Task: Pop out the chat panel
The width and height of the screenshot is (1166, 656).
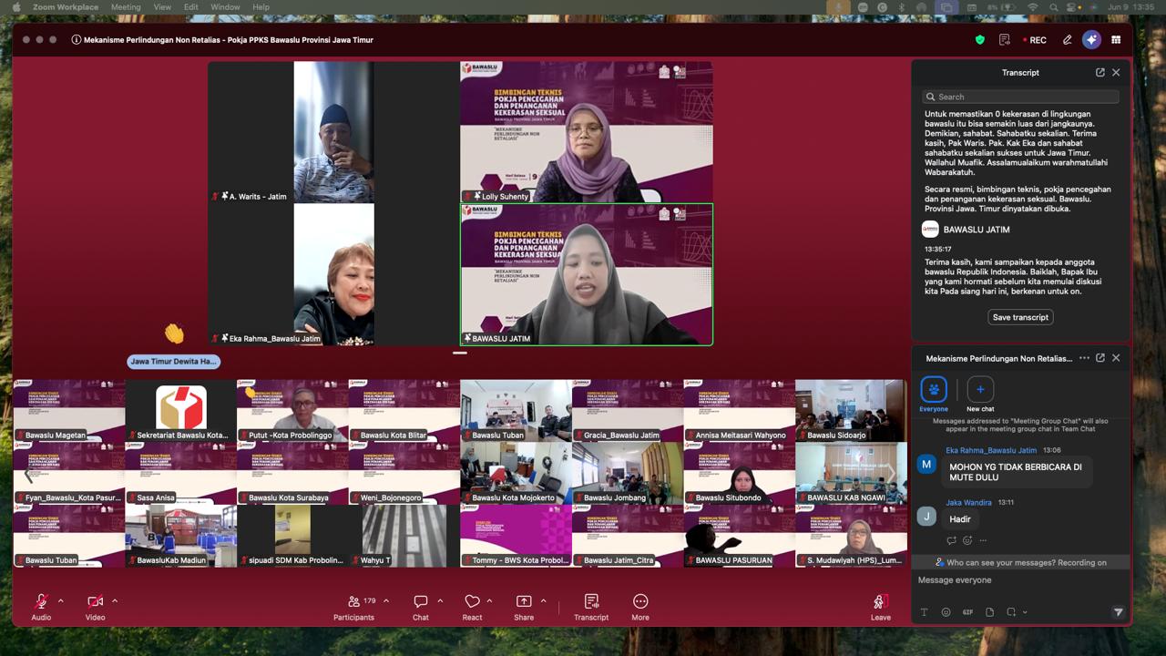Action: coord(1100,358)
